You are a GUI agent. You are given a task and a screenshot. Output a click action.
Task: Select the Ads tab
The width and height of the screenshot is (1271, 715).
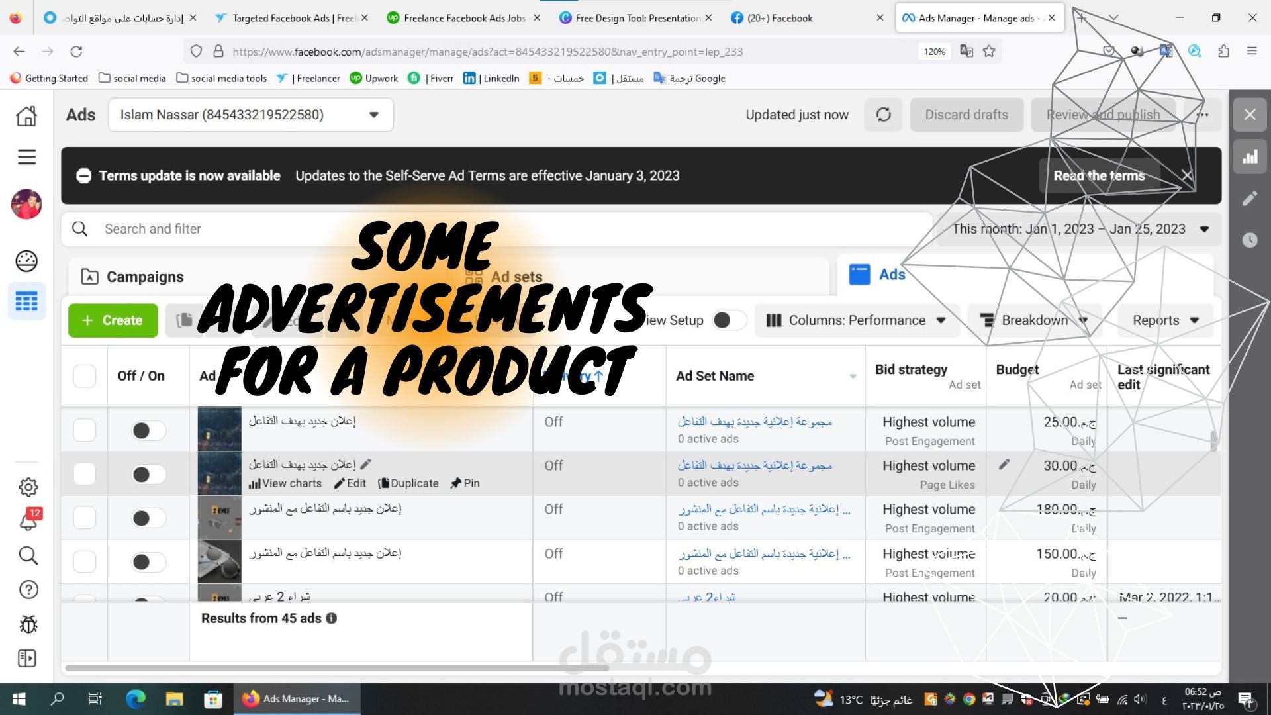pos(891,275)
